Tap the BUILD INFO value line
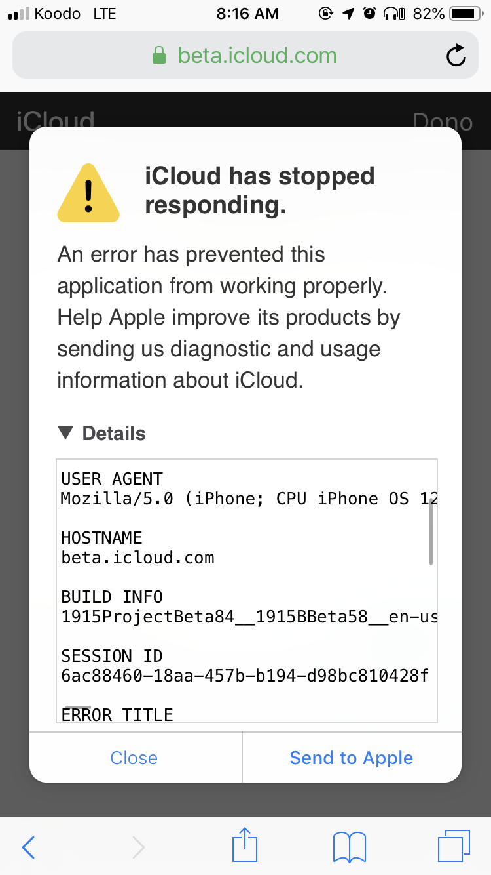Image resolution: width=491 pixels, height=875 pixels. click(249, 617)
